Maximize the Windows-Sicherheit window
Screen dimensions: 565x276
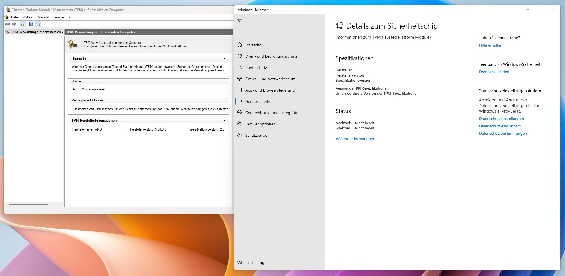point(541,10)
